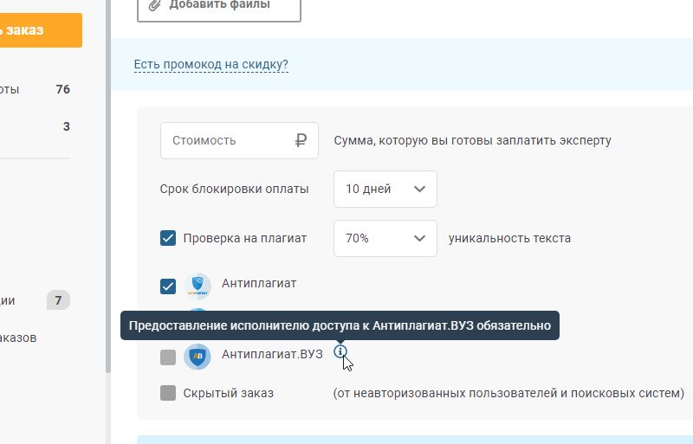The width and height of the screenshot is (693, 444).
Task: Click the info icon beside Антиплагиат.ВУЗ
Action: (x=340, y=352)
